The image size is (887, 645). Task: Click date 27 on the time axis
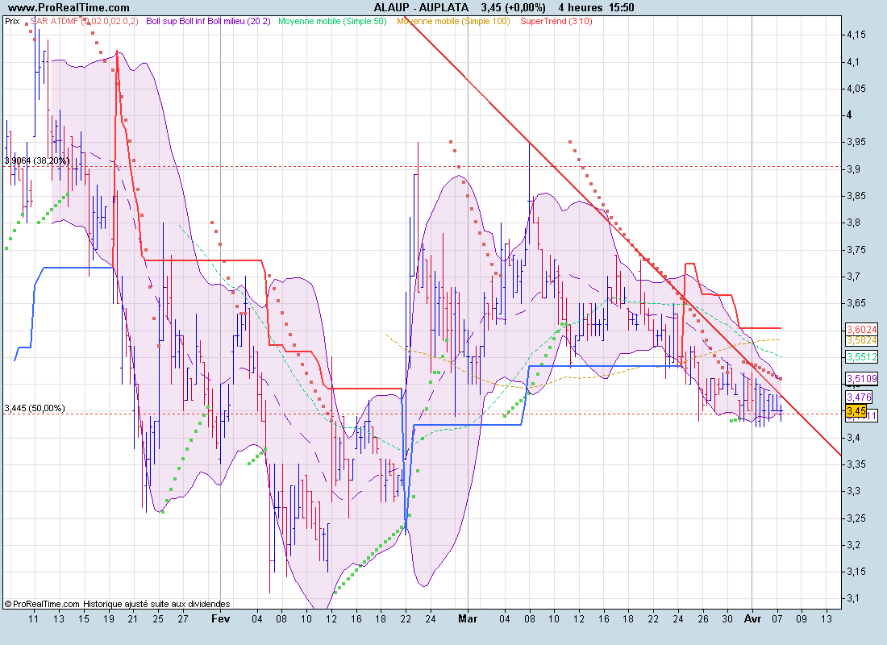[x=183, y=619]
